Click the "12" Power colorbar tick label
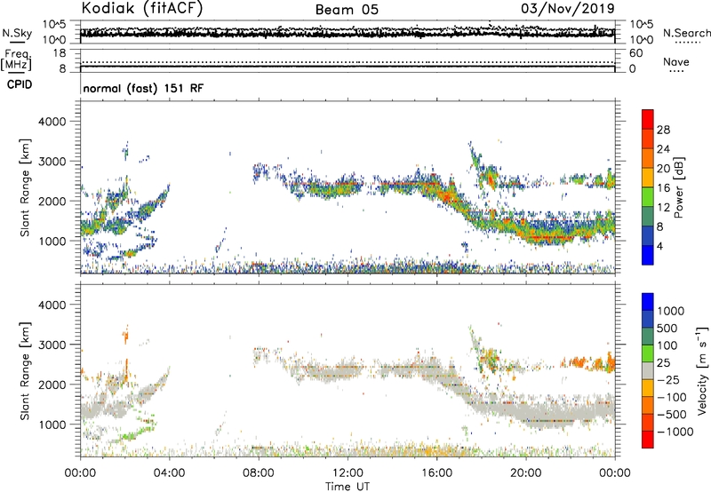This screenshot has width=711, height=492. pyautogui.click(x=663, y=208)
